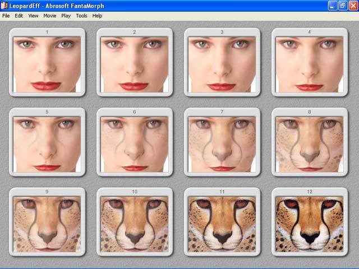
Task: Select morph frame thumbnail 8
Action: (310, 142)
